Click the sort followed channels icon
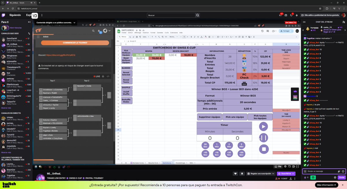This screenshot has width=347, height=189. point(29,33)
